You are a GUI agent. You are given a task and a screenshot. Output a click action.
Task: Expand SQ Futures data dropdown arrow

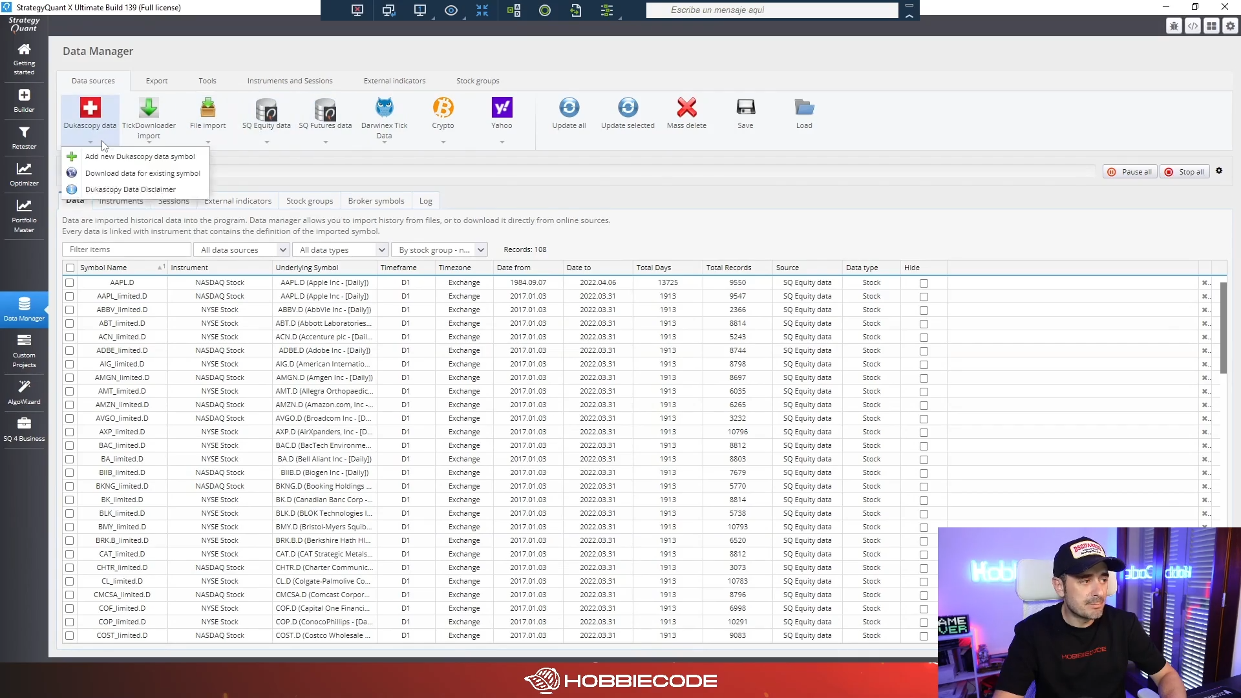click(325, 142)
